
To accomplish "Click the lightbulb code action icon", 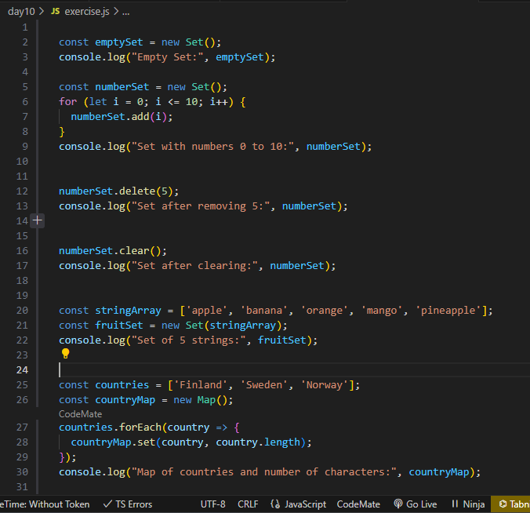I will [65, 354].
